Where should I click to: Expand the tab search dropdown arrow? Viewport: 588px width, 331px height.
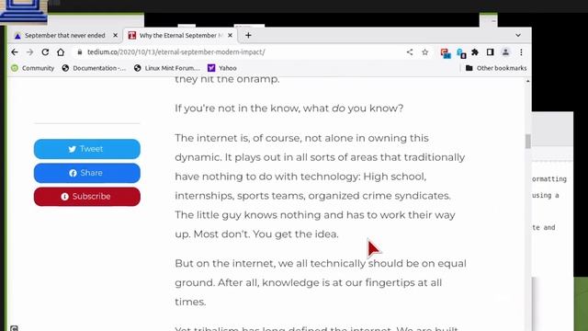(x=518, y=35)
